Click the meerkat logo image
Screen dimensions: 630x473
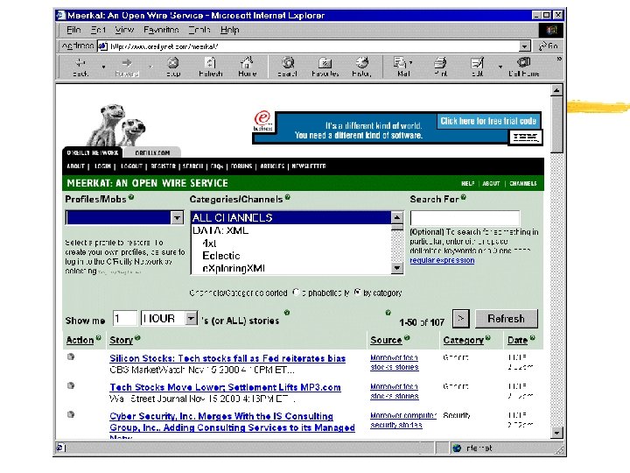click(116, 124)
